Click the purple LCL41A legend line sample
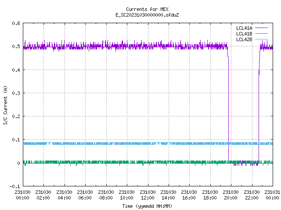The width and height of the screenshot is (281, 210). tap(261, 28)
